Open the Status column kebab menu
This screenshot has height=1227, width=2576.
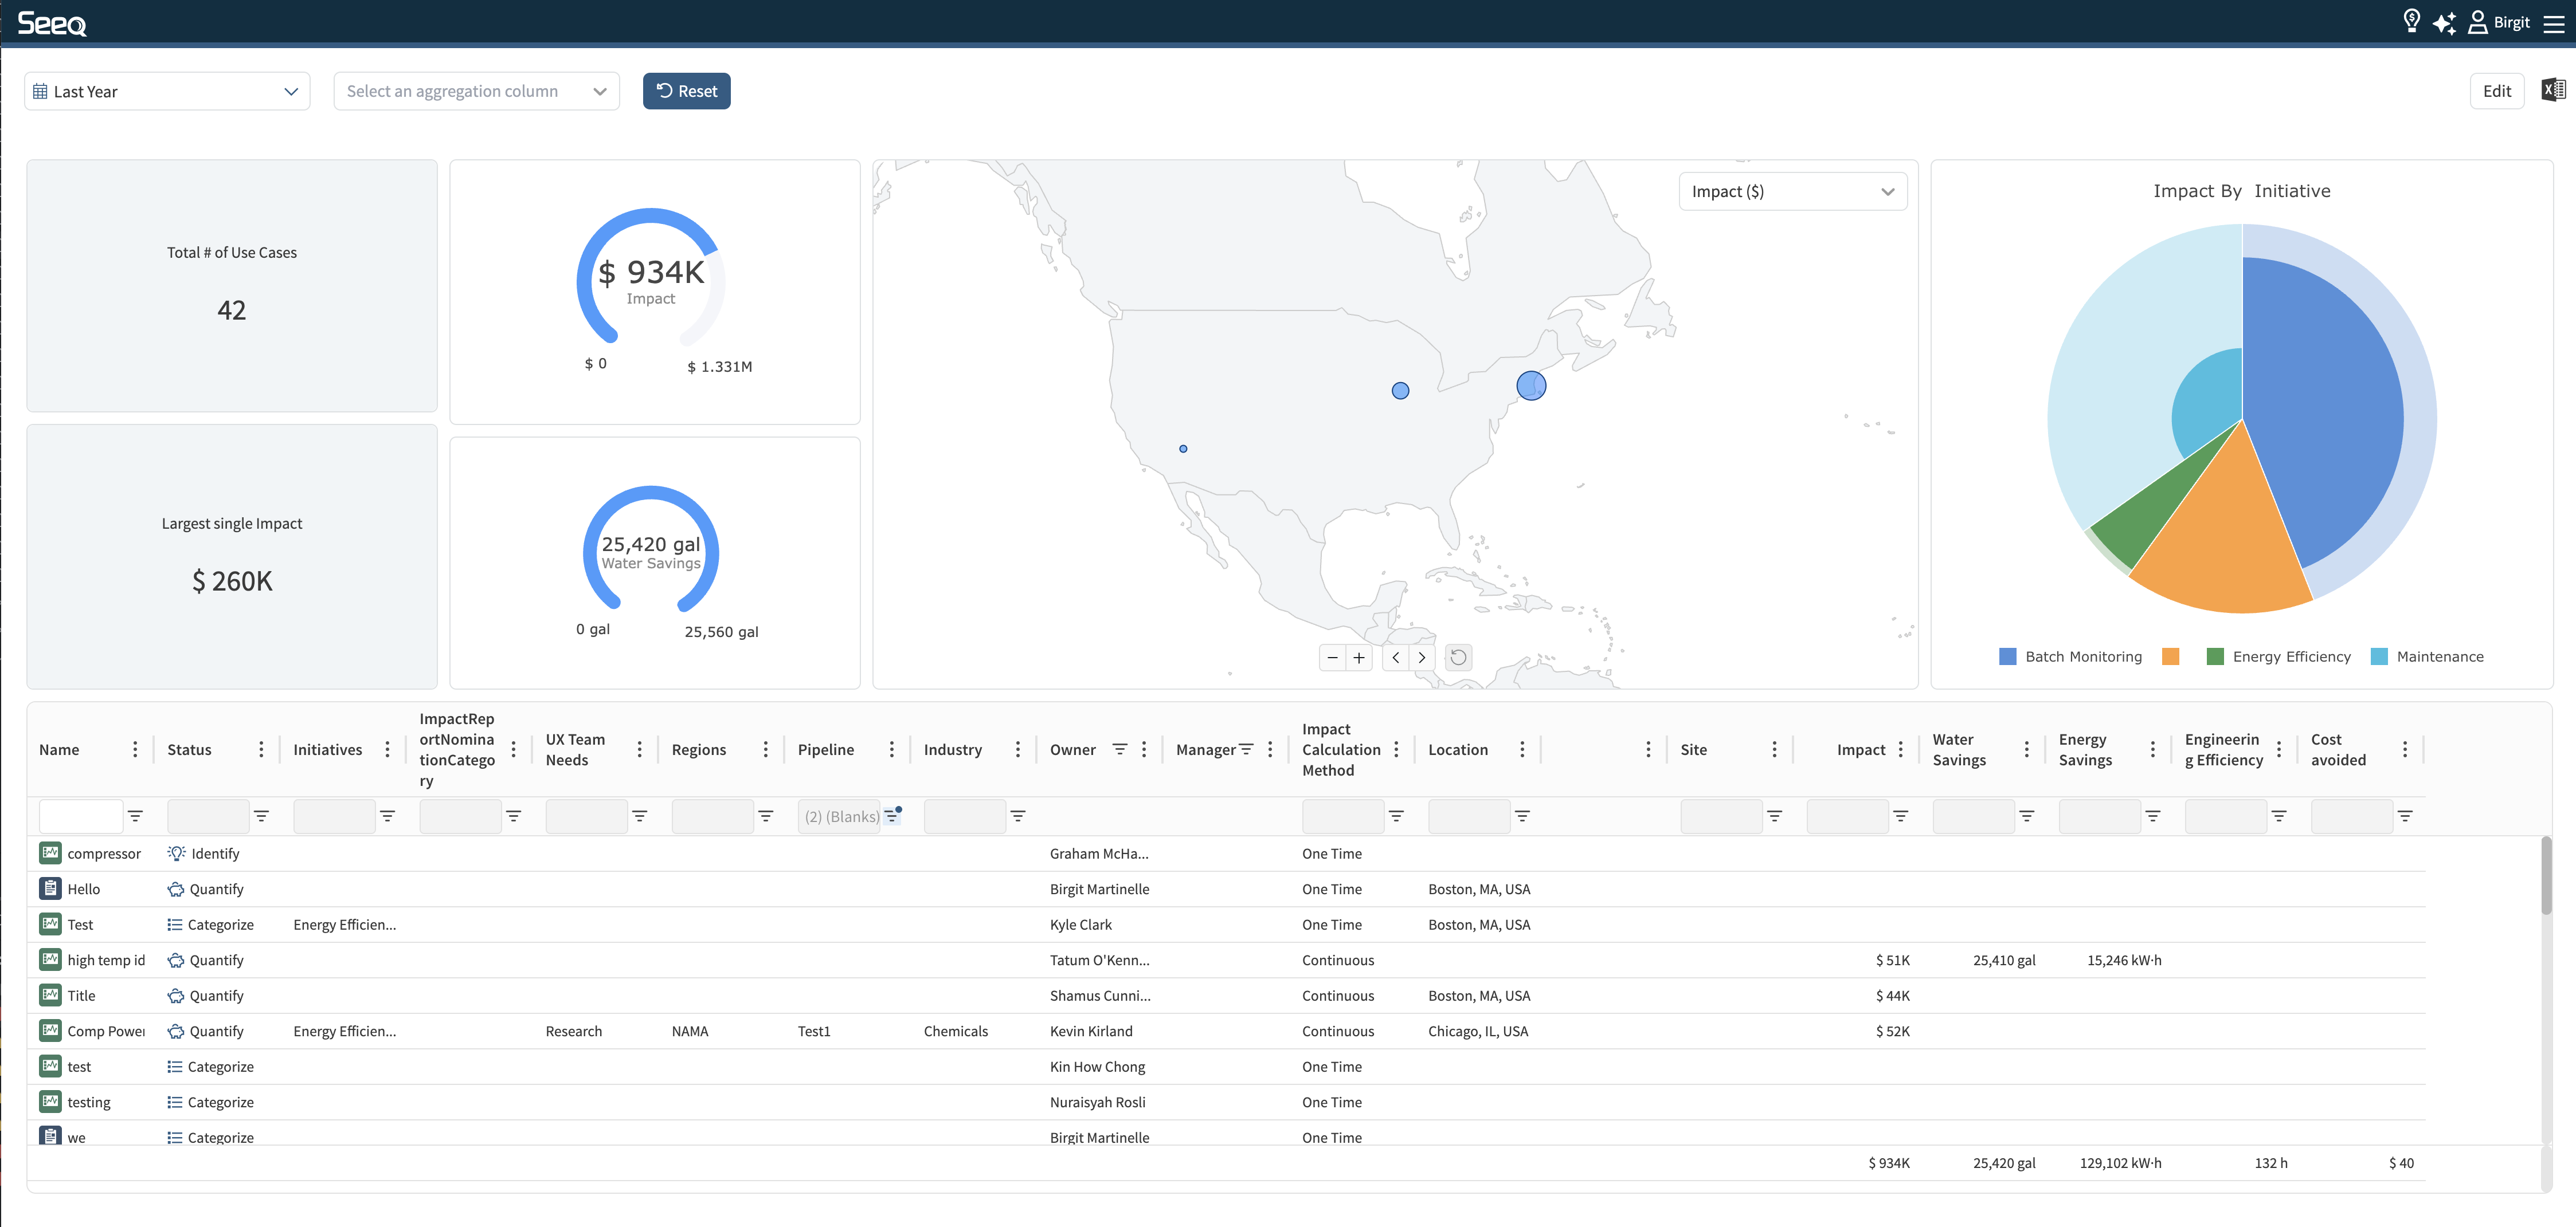click(261, 749)
